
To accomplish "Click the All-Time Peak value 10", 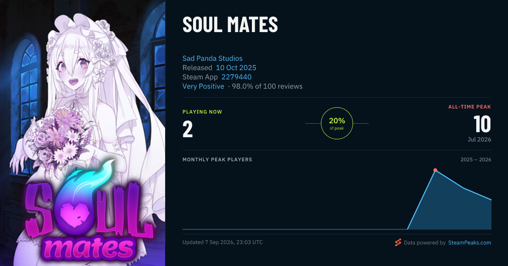I will tap(482, 124).
